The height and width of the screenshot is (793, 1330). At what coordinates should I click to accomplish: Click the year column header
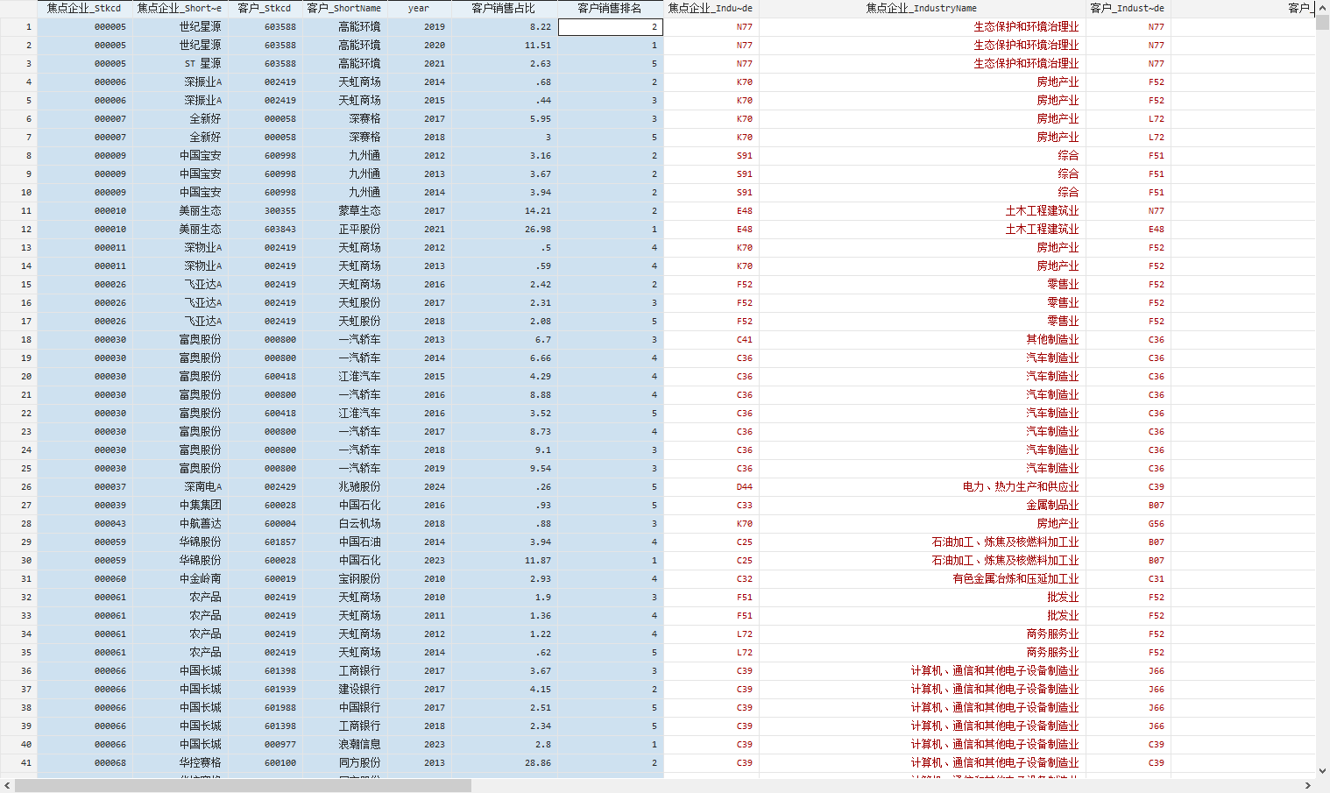click(x=419, y=8)
